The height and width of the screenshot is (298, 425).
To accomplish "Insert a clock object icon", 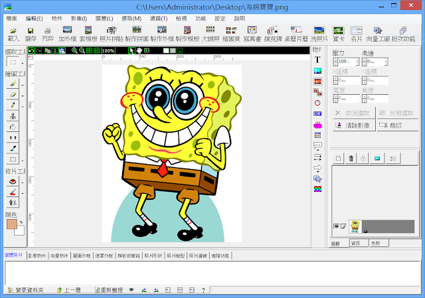I will pyautogui.click(x=317, y=103).
